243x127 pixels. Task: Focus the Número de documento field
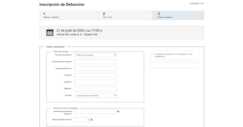[x=95, y=62]
